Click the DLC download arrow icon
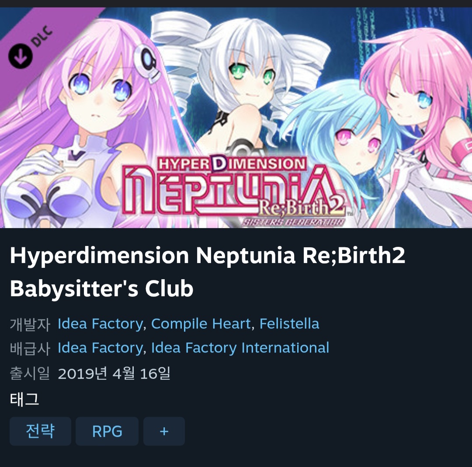Viewport: 472px width, 467px height. point(20,55)
